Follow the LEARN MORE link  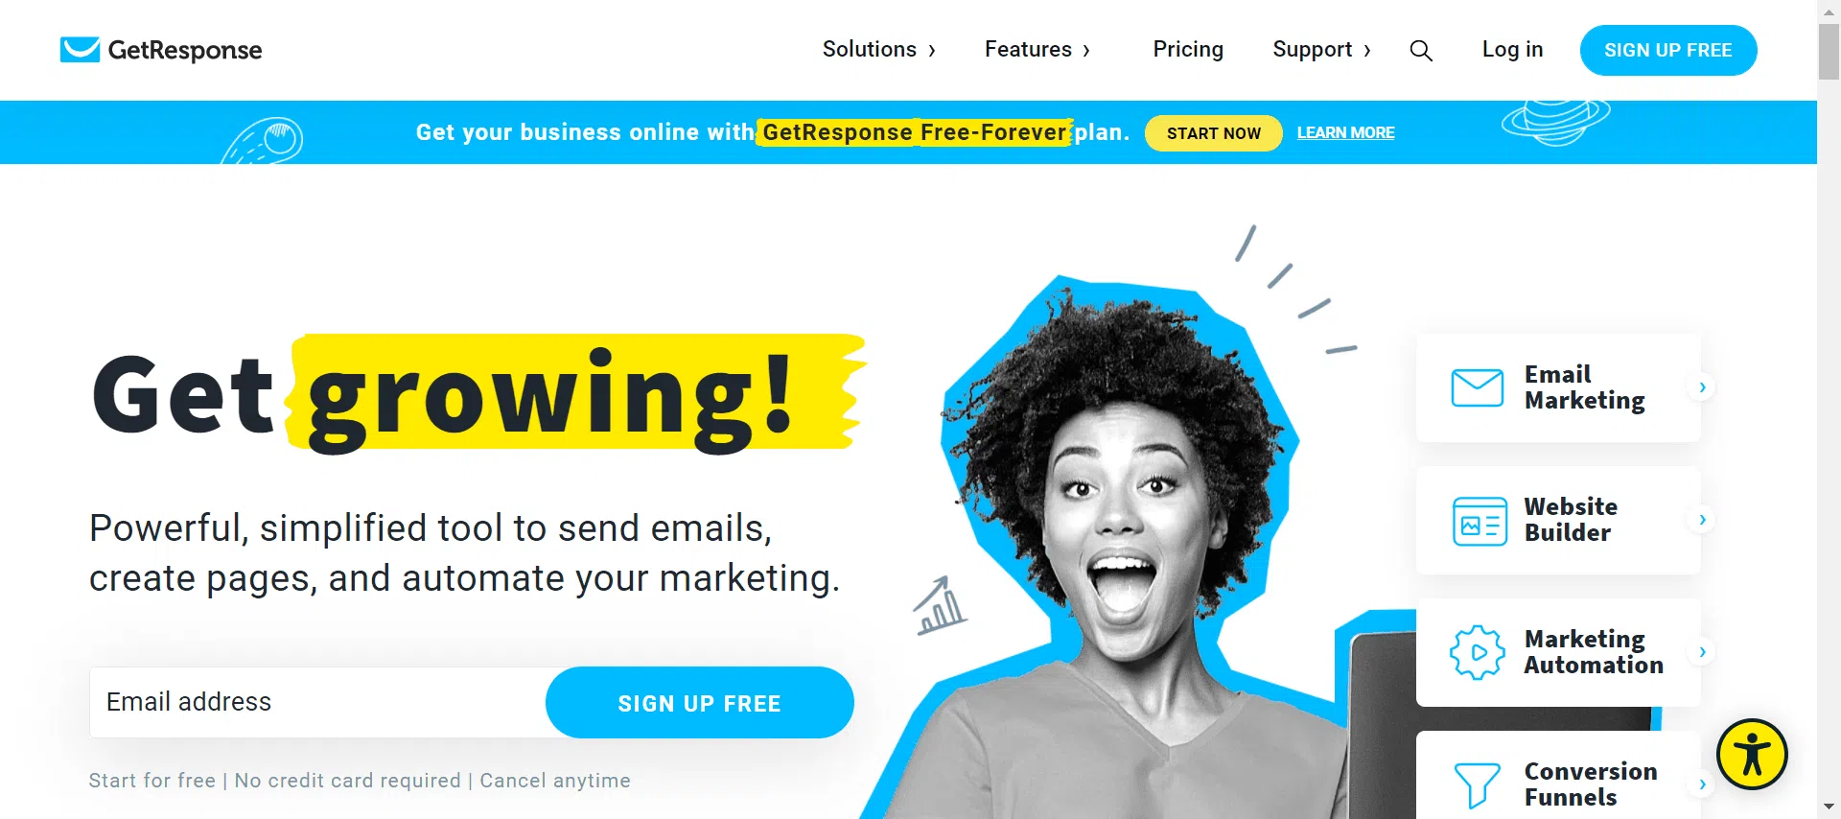click(x=1345, y=133)
